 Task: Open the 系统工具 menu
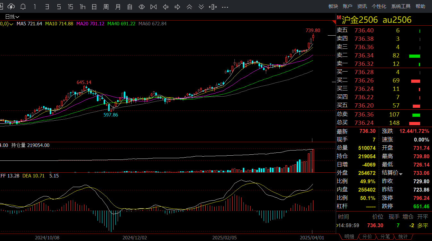[401, 6]
